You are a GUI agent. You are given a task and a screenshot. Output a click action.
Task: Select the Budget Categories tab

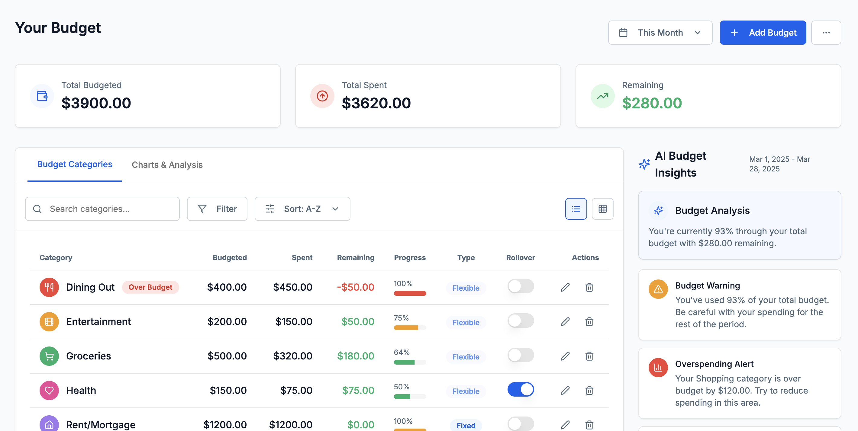pyautogui.click(x=74, y=164)
